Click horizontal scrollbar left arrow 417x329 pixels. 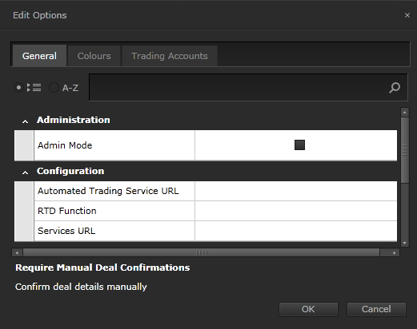tap(17, 252)
